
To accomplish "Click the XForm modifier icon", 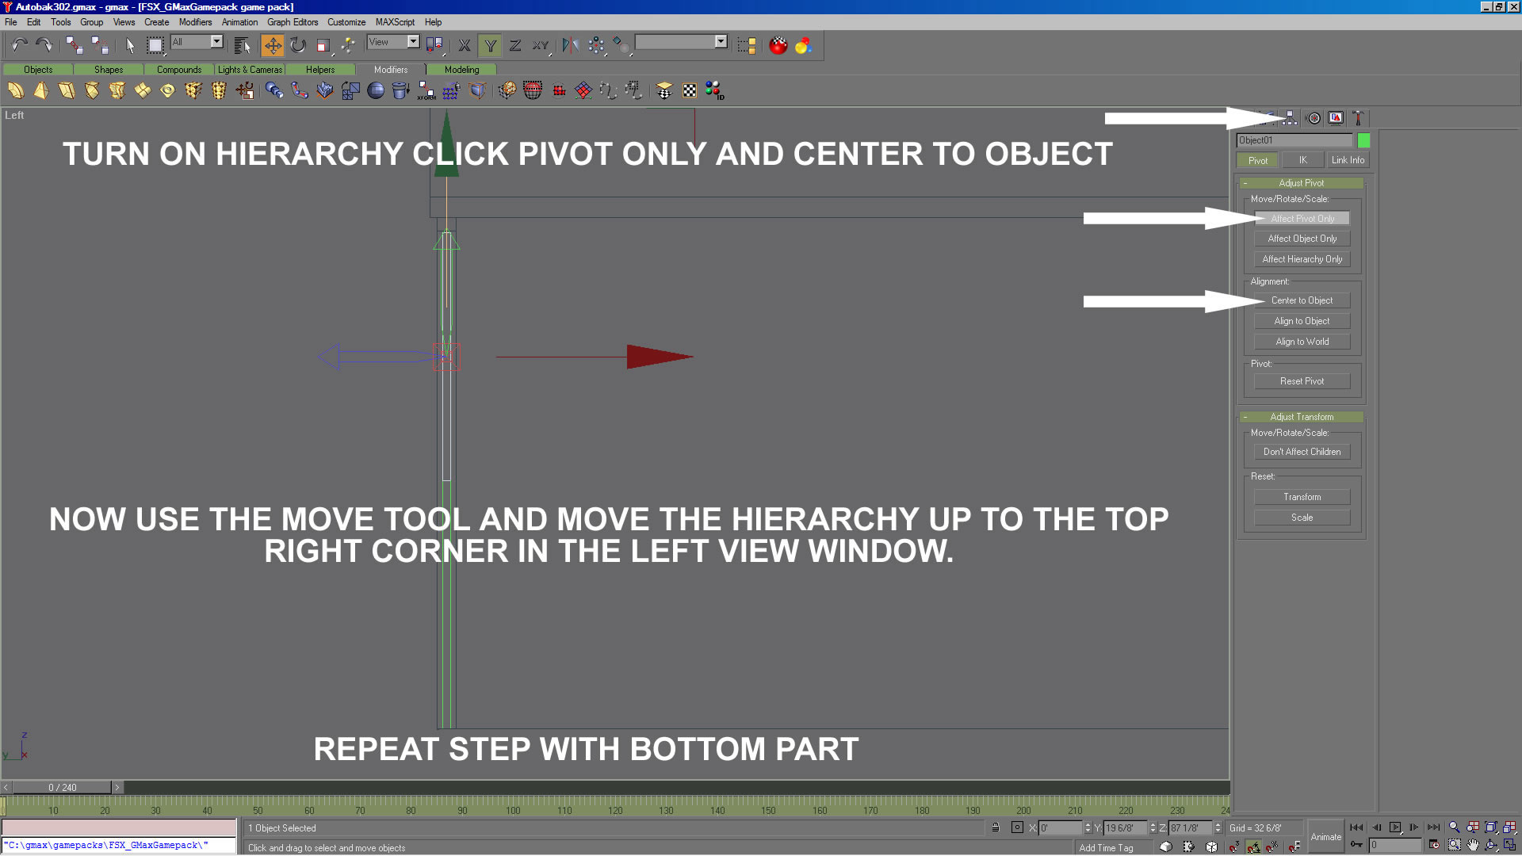I will pos(426,91).
